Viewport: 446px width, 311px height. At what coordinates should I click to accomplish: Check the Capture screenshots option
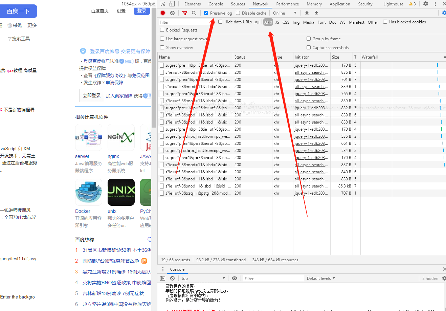click(308, 47)
